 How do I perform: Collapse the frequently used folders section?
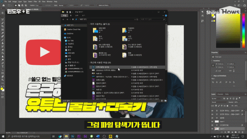(89, 24)
